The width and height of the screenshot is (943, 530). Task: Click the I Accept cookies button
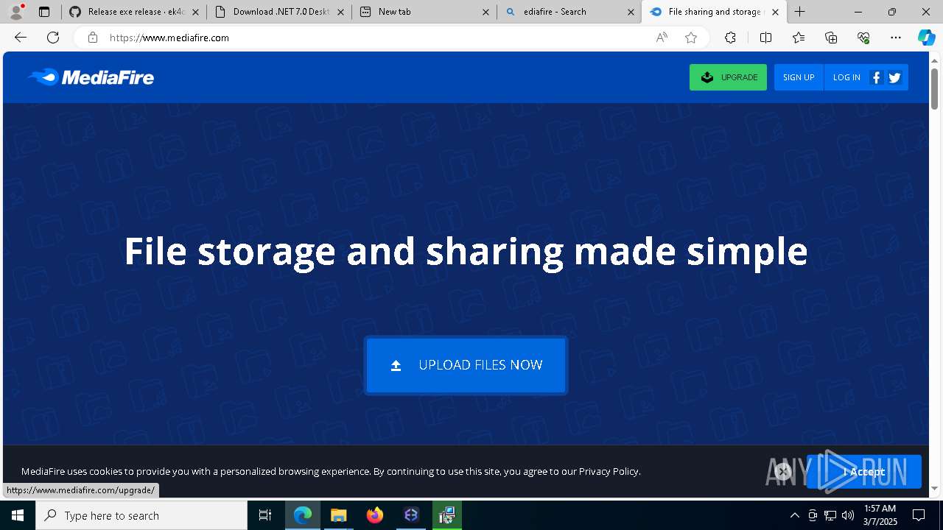coord(863,472)
